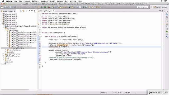
Task: Click the Save toolbar icon
Action: (x=5, y=7)
